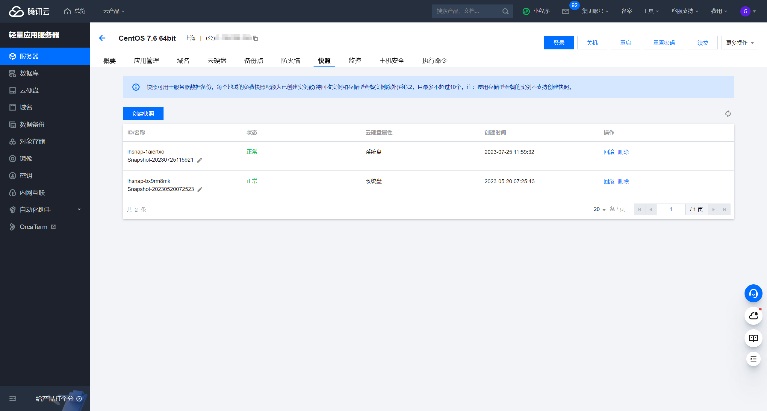Open the 客服支持 dropdown
Viewport: 767px width, 411px height.
click(685, 11)
